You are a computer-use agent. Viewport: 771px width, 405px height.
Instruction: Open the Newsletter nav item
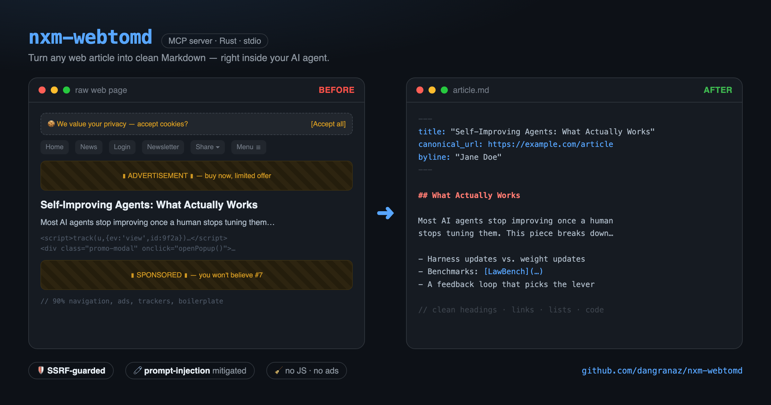coord(163,147)
